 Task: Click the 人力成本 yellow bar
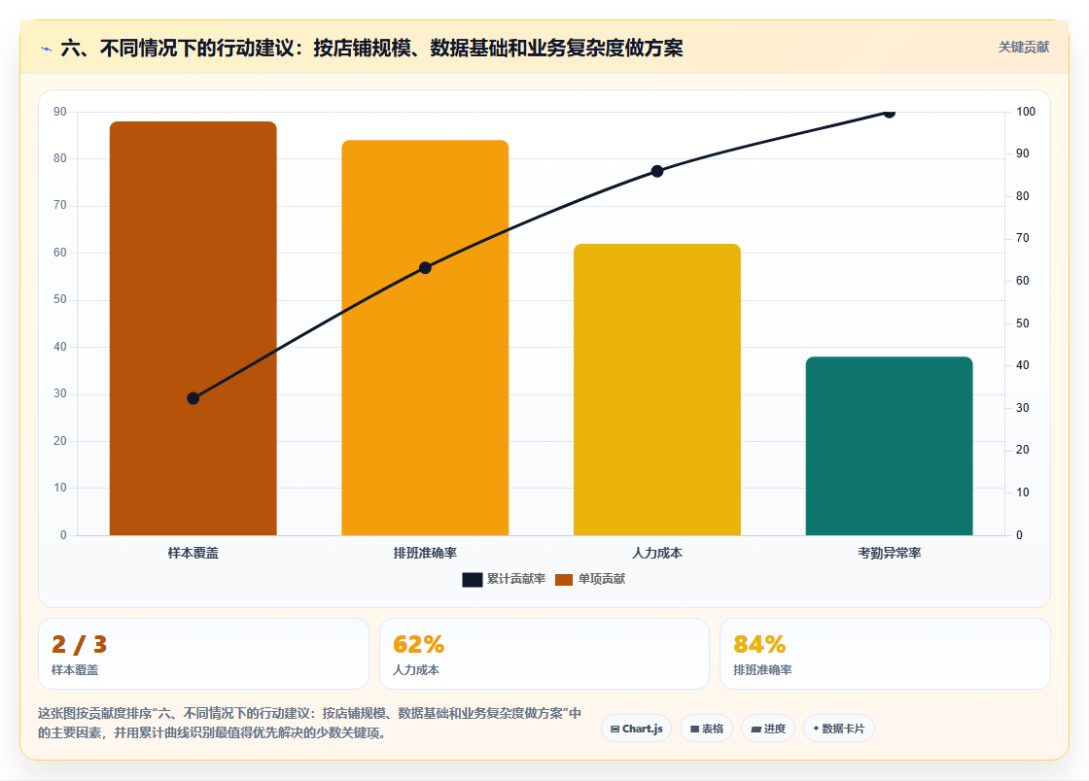[657, 390]
